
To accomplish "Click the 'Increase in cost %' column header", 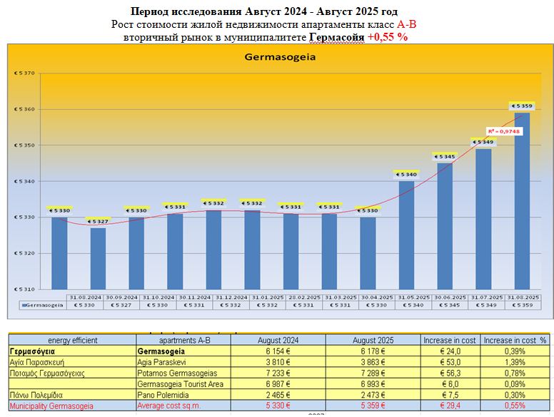I will click(513, 341).
